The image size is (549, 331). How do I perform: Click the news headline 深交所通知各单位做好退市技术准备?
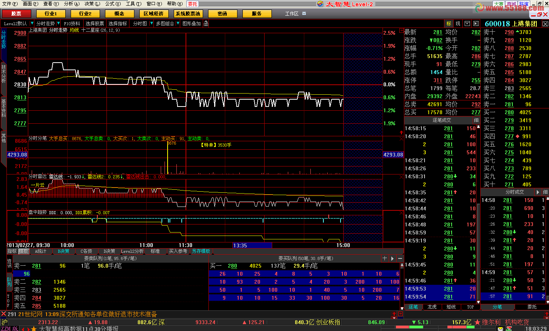tap(108, 314)
